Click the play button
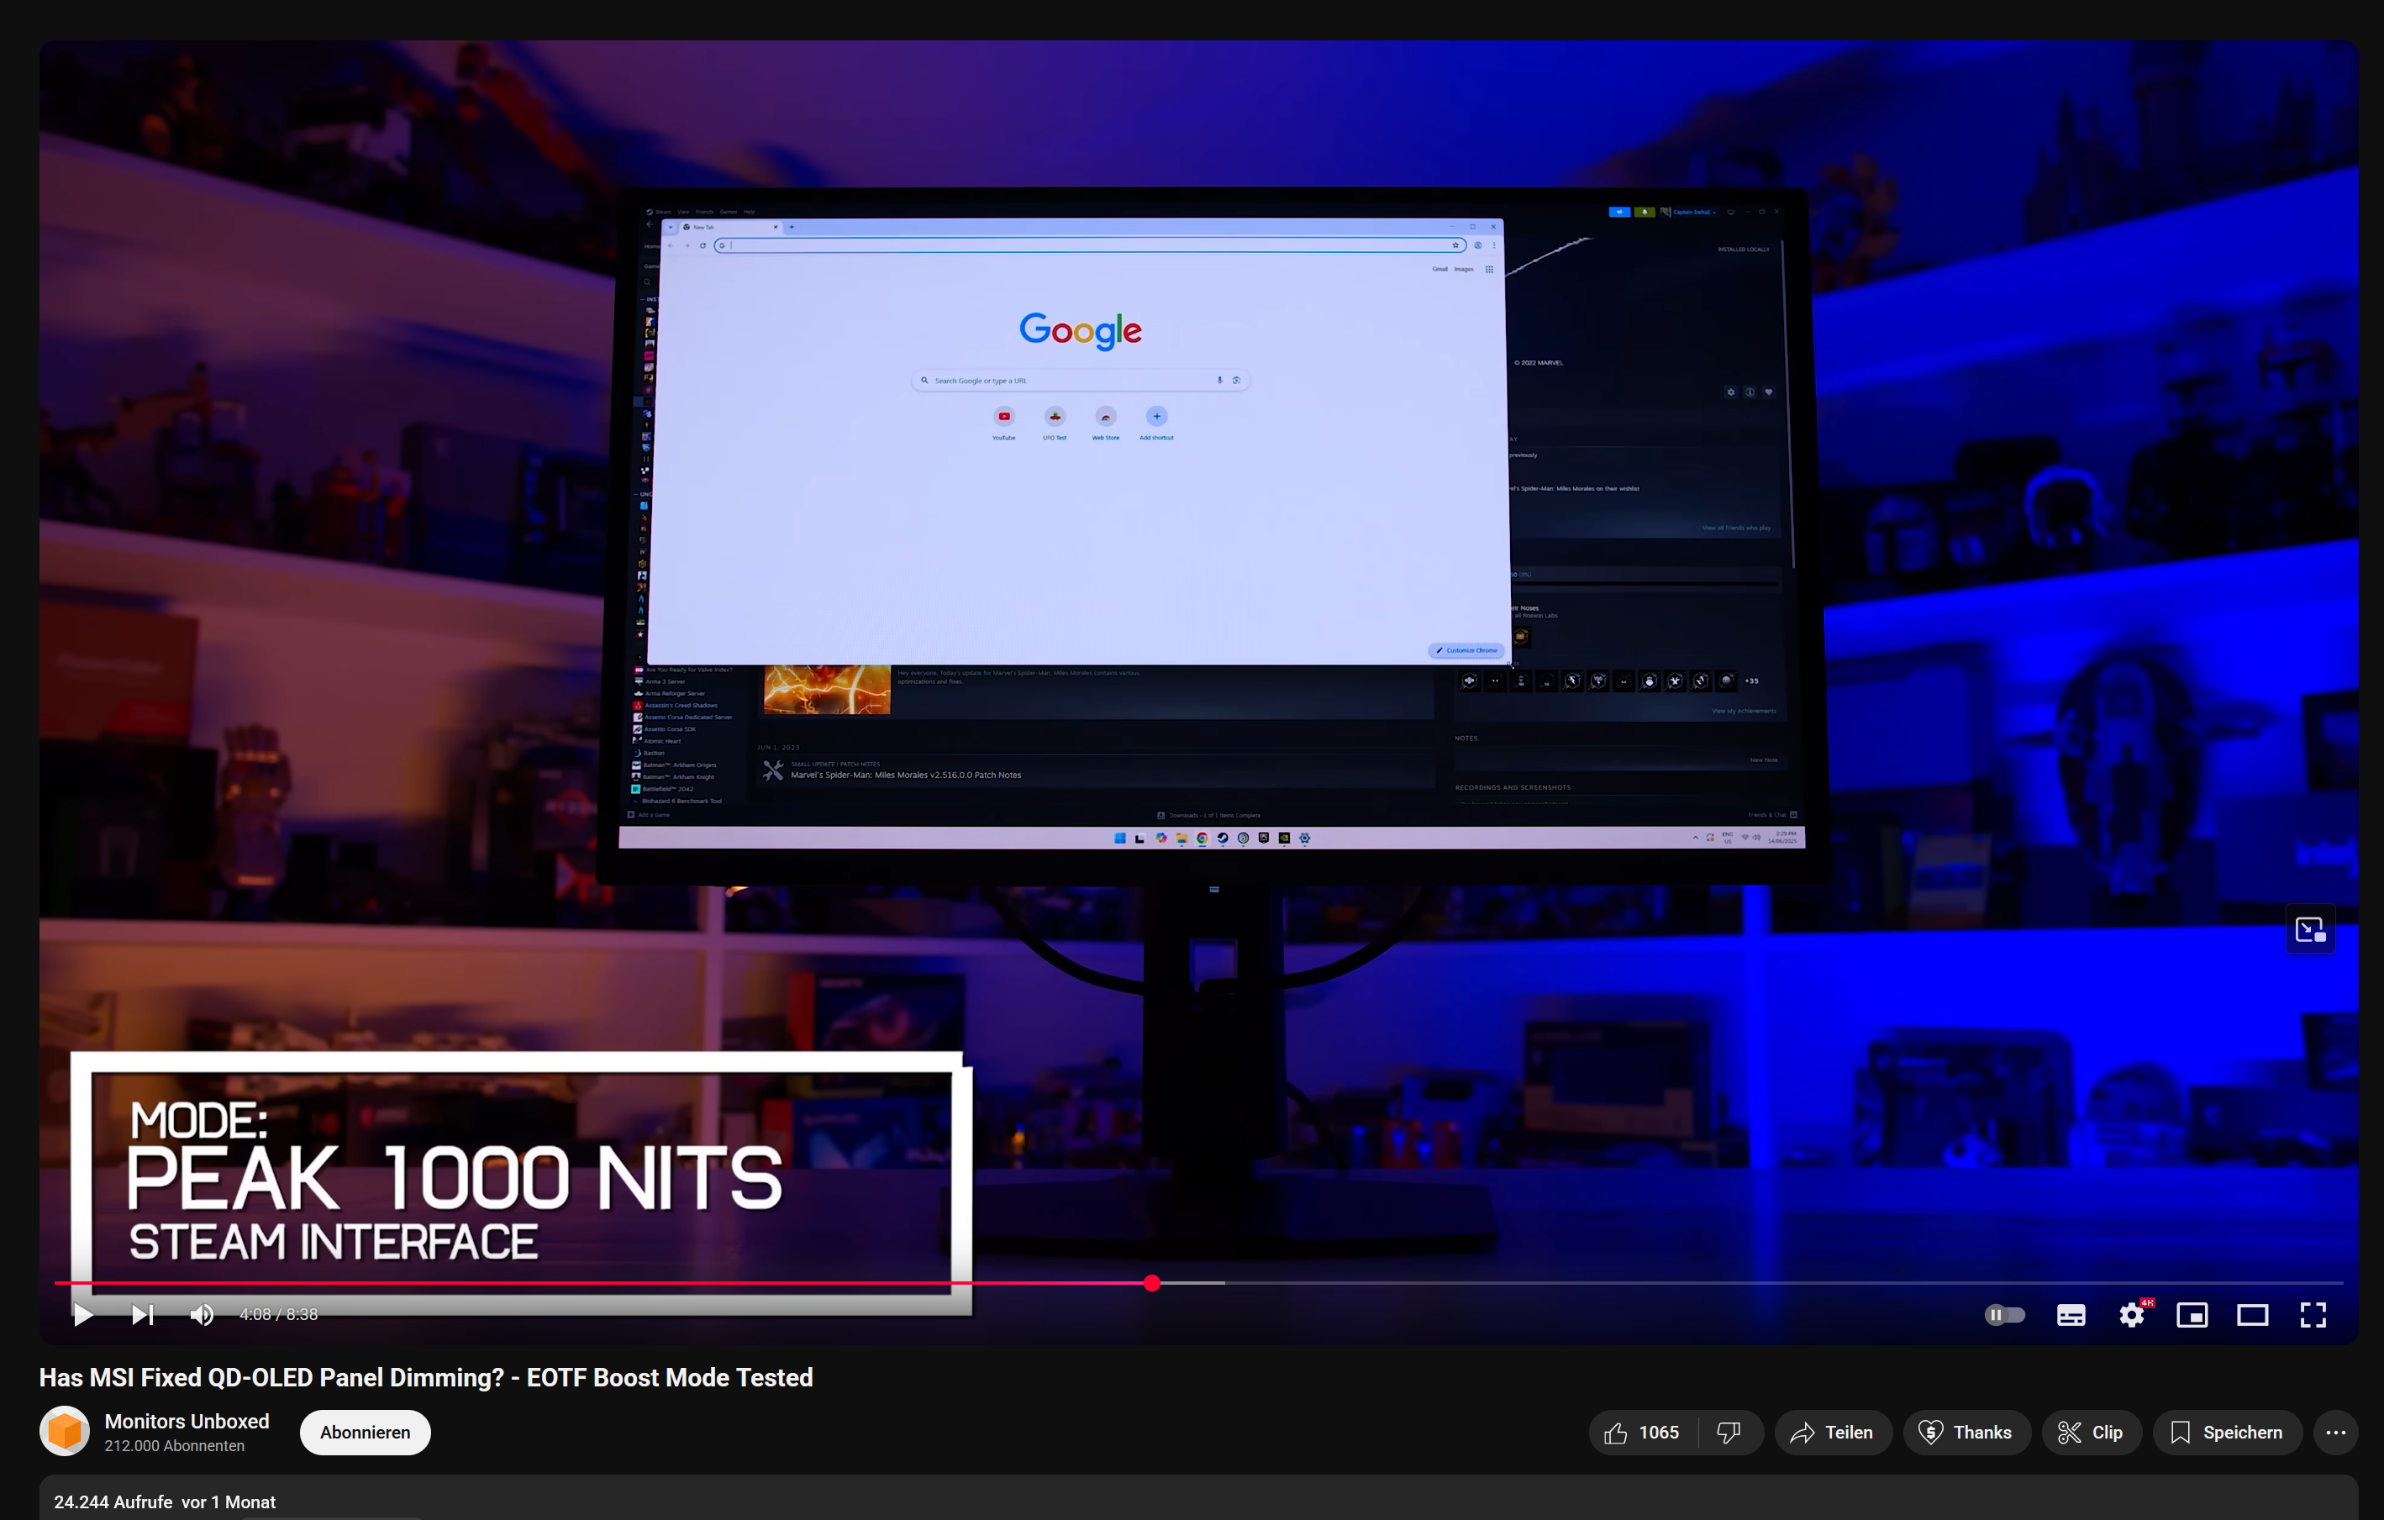 [83, 1314]
